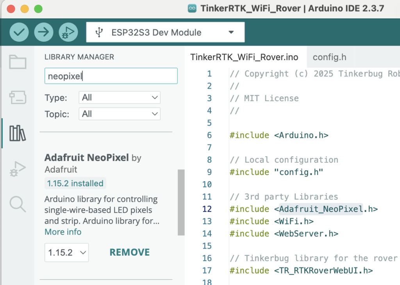Click the library search field containing neopixel

pyautogui.click(x=111, y=76)
